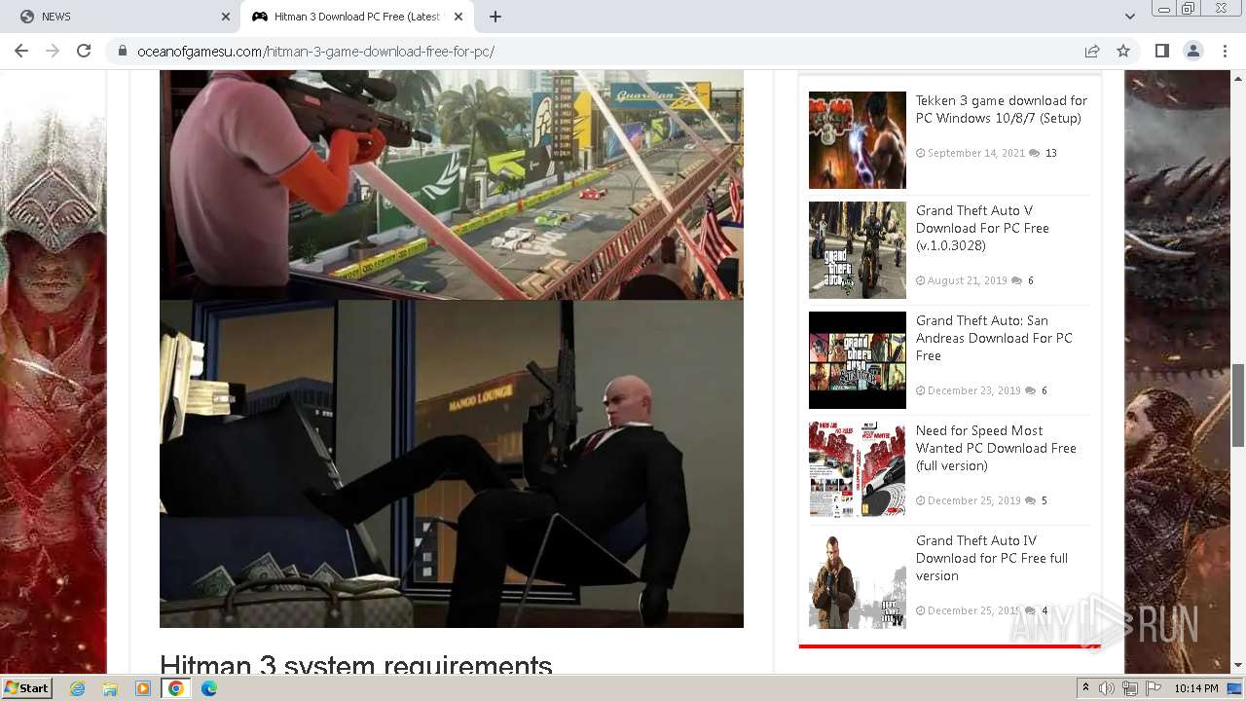The image size is (1246, 701).
Task: Click the Chrome taskbar icon
Action: (176, 688)
